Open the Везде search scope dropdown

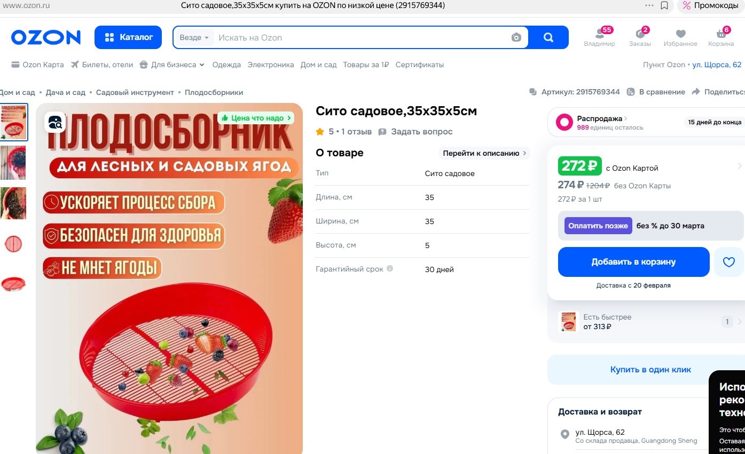[194, 37]
